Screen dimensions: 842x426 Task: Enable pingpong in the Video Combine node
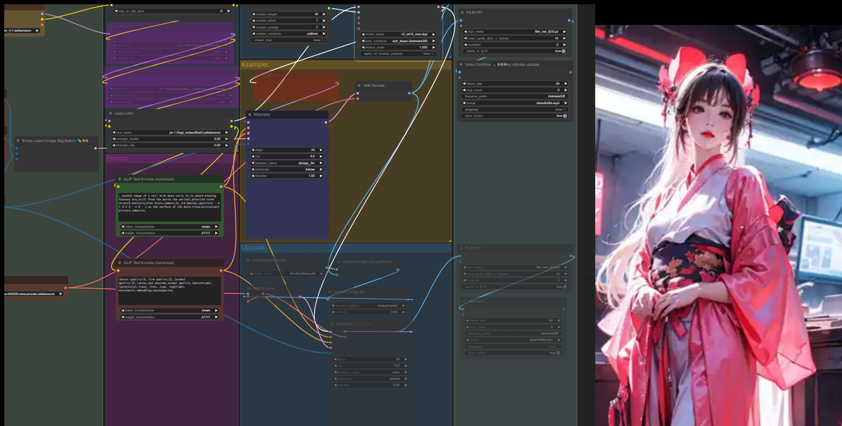563,109
